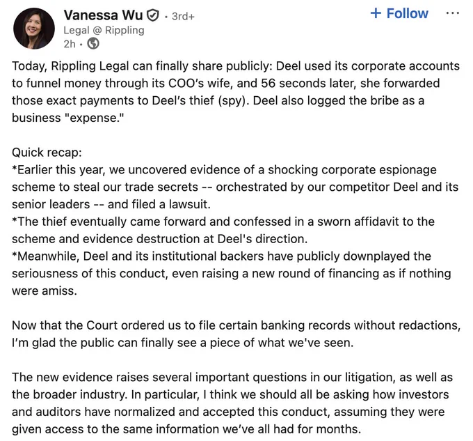Click the opening paragraph starting 'Today, Rippling Legal'
473x441 pixels.
236,92
